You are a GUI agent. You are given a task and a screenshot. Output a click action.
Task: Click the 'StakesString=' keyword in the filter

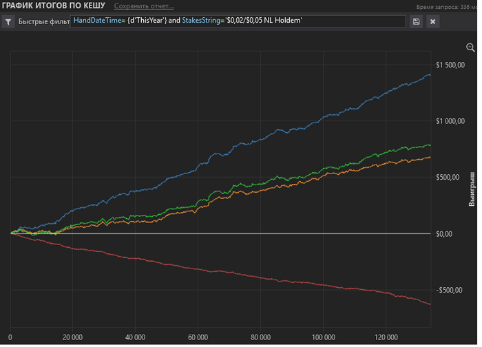tap(205, 21)
